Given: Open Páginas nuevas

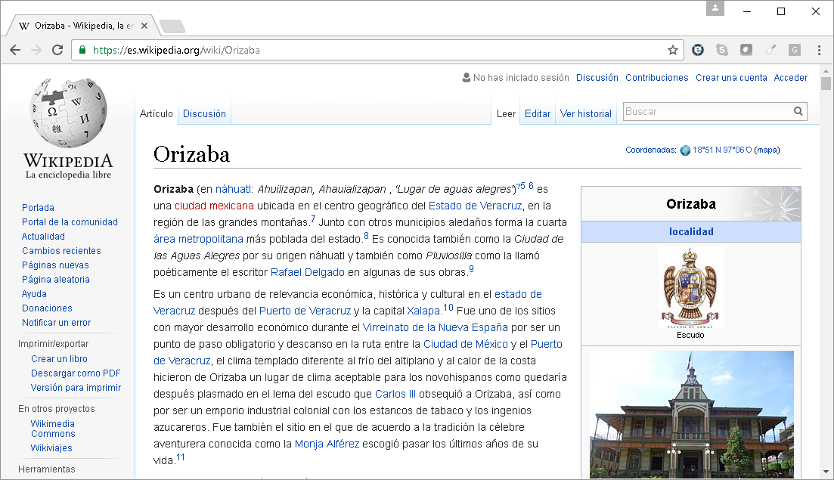Looking at the screenshot, I should (55, 265).
